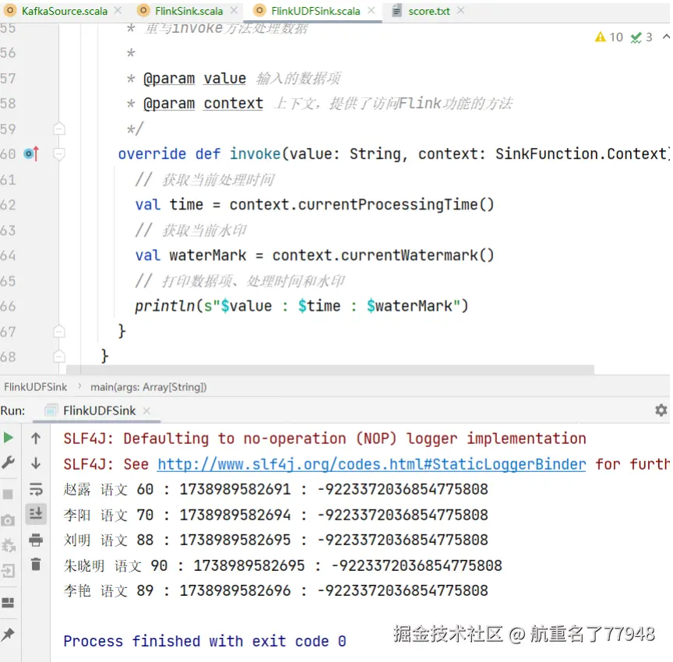673x662 pixels.
Task: Click the output line starting with 李艳 语文 89
Action: (276, 591)
